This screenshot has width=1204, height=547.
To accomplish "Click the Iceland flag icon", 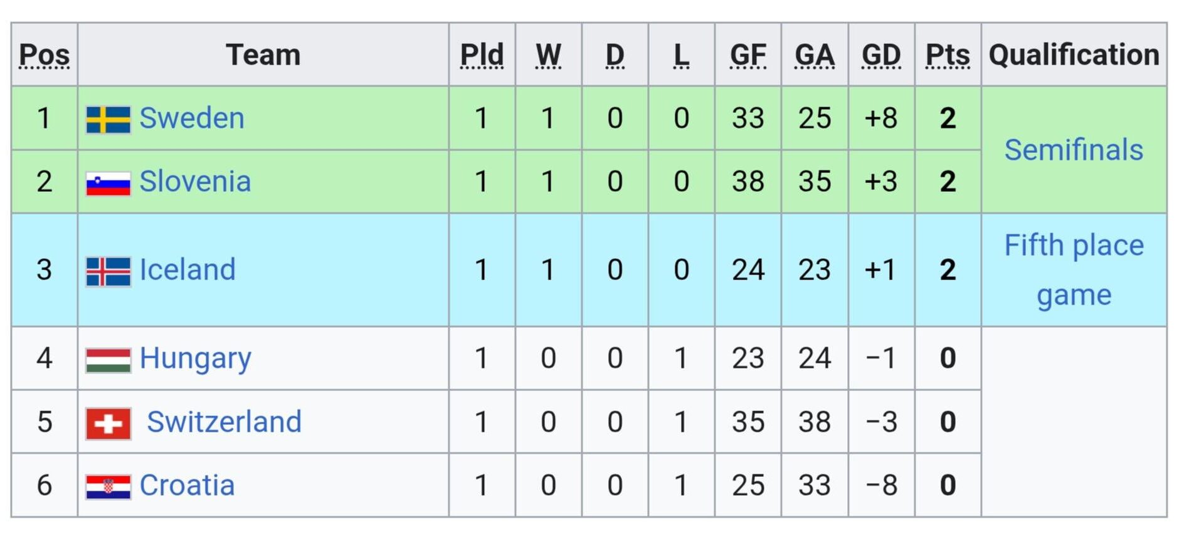I will click(x=108, y=271).
